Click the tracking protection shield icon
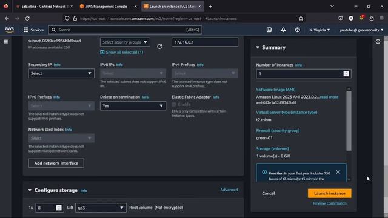388x218 pixels. 67,18
